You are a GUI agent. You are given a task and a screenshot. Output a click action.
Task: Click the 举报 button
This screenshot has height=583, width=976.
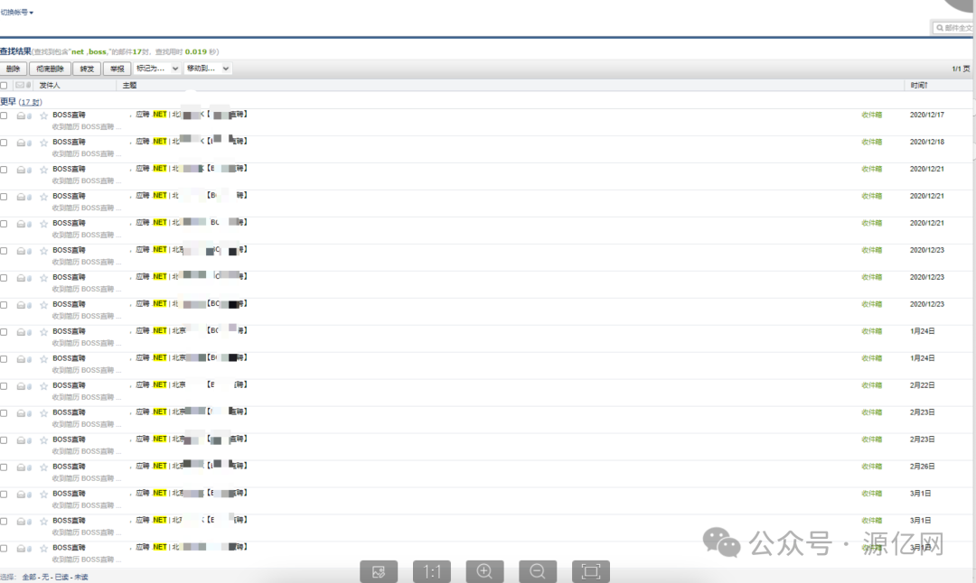pyautogui.click(x=117, y=69)
